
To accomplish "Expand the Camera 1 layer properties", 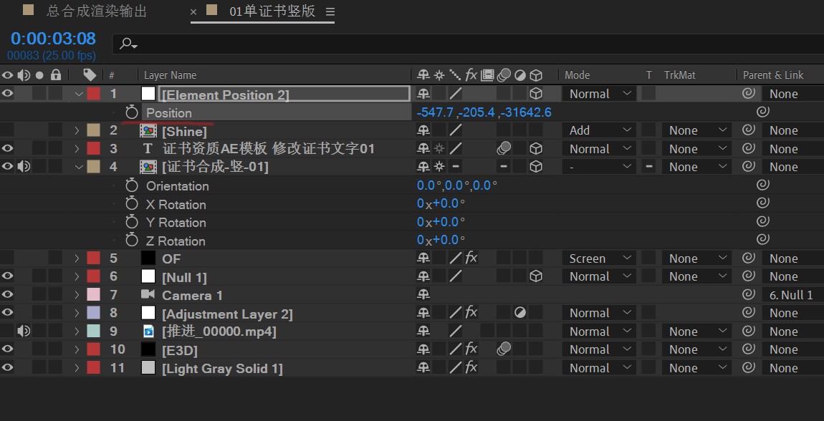I will 77,295.
